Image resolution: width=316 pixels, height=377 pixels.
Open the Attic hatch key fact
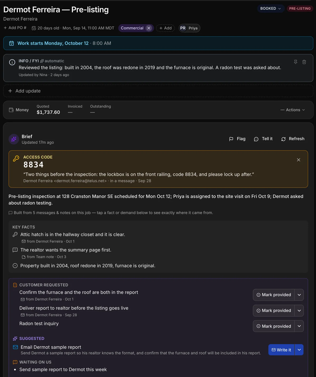73,234
